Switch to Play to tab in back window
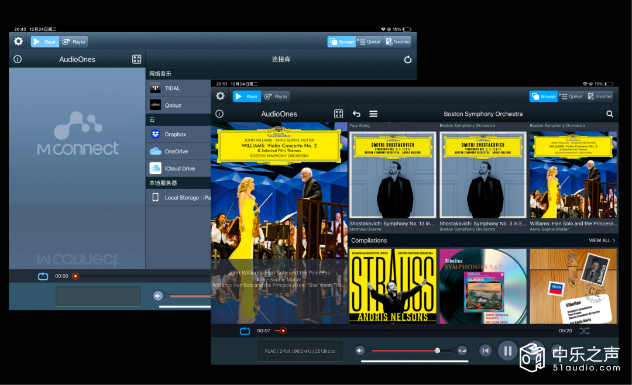Screen dimensions: 632x385 pyautogui.click(x=74, y=42)
